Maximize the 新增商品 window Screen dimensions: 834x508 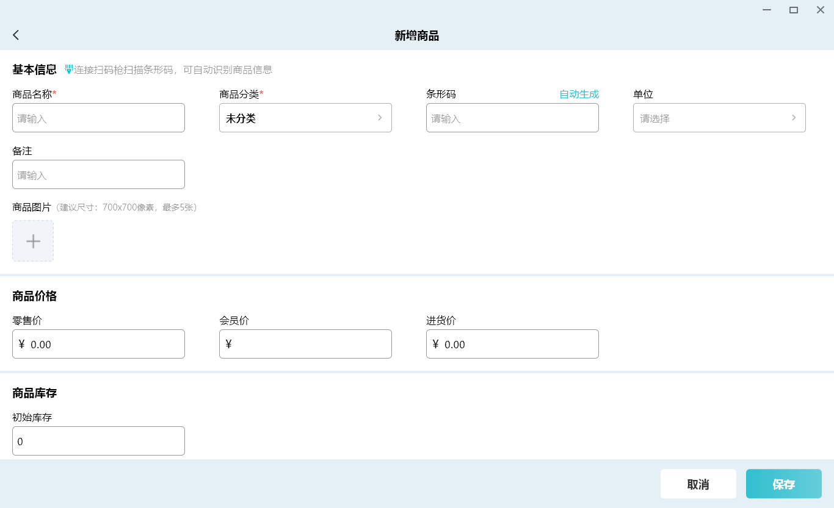coord(794,10)
